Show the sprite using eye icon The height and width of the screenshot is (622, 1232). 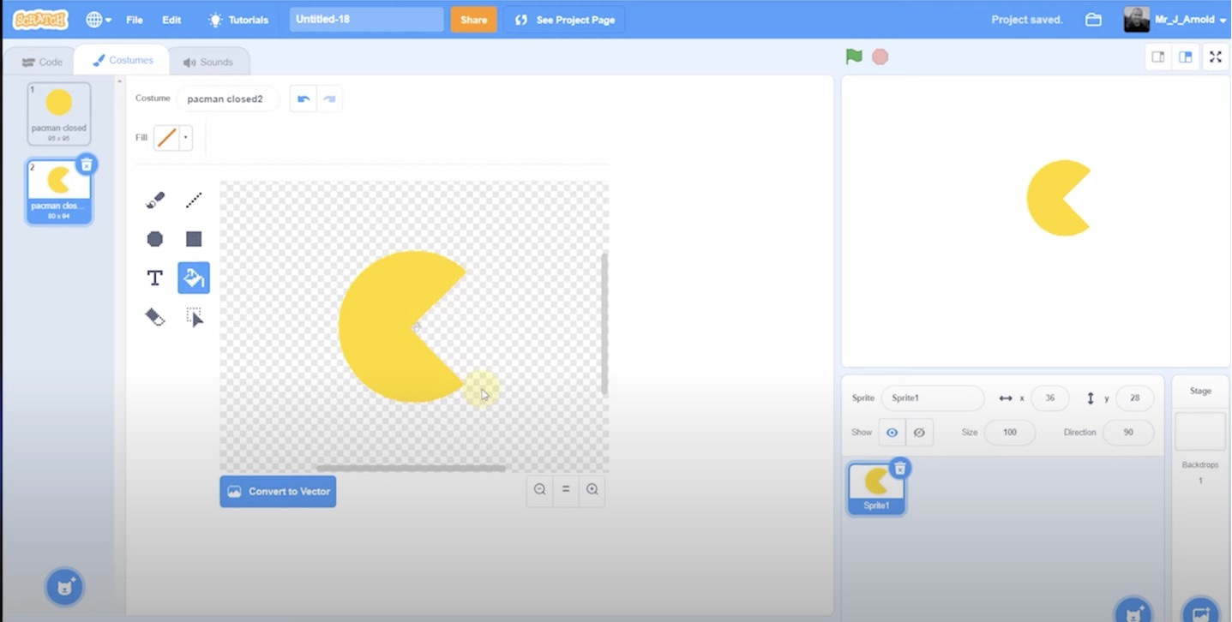pos(892,433)
